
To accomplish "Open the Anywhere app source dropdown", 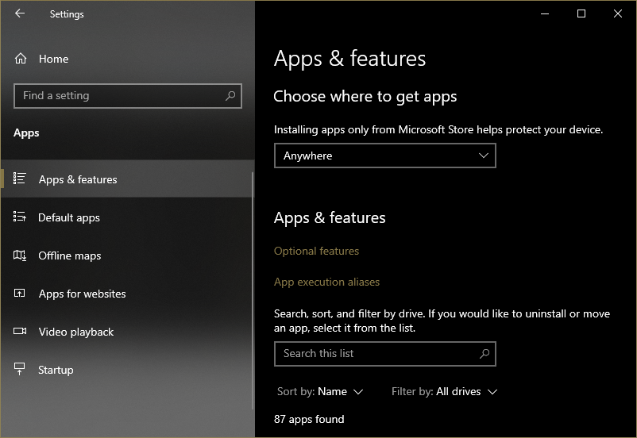I will (x=384, y=156).
